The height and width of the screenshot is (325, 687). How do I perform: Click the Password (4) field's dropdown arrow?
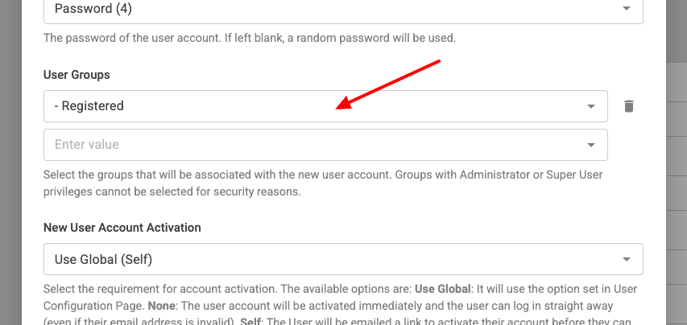click(627, 7)
